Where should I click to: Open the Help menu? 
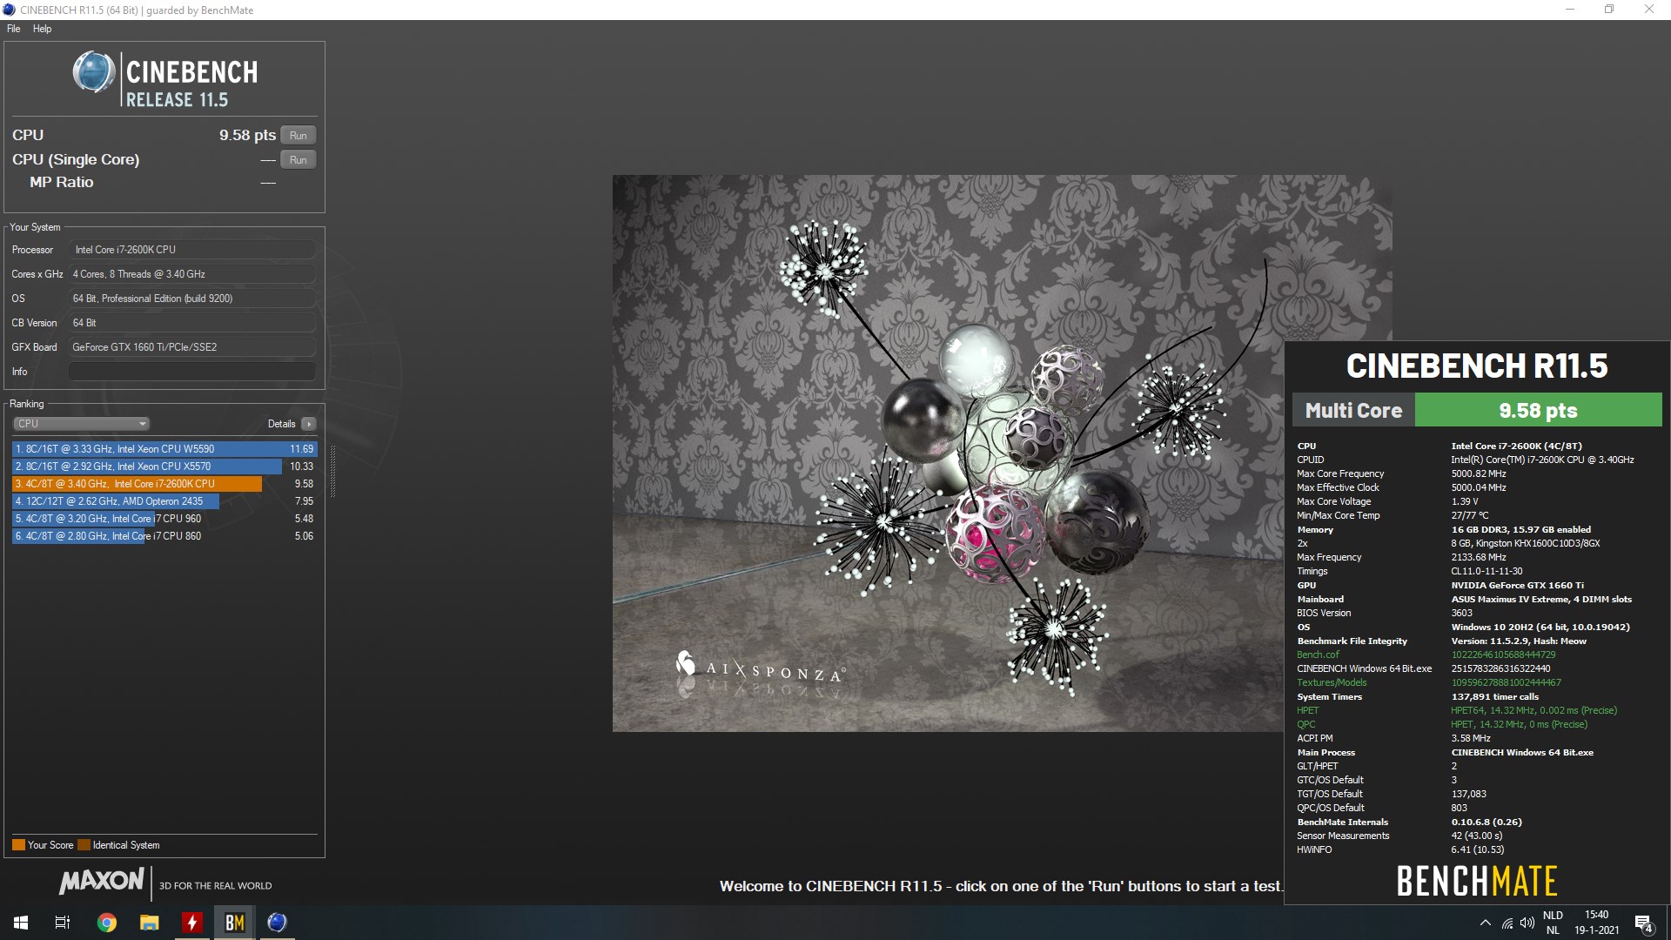pyautogui.click(x=42, y=29)
